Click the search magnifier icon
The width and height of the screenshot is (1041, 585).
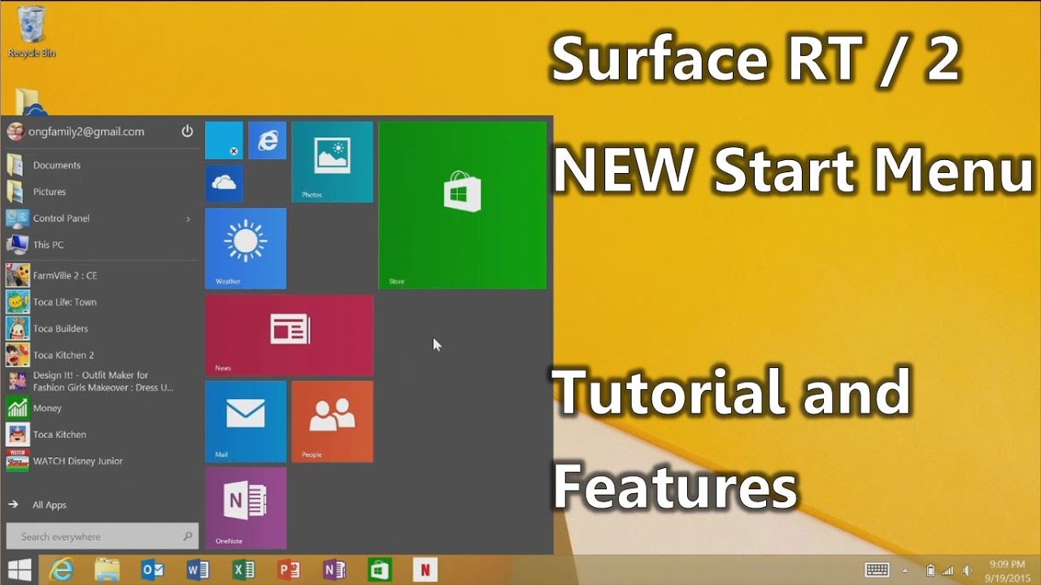tap(188, 536)
